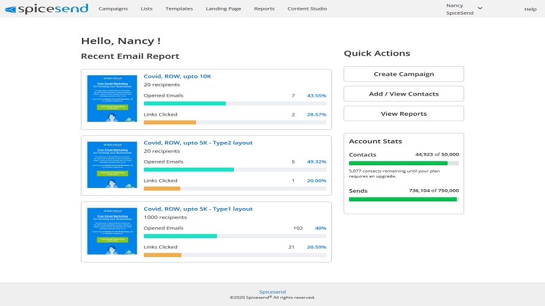Click the Spicesend footer link
The height and width of the screenshot is (306, 545).
(x=272, y=292)
